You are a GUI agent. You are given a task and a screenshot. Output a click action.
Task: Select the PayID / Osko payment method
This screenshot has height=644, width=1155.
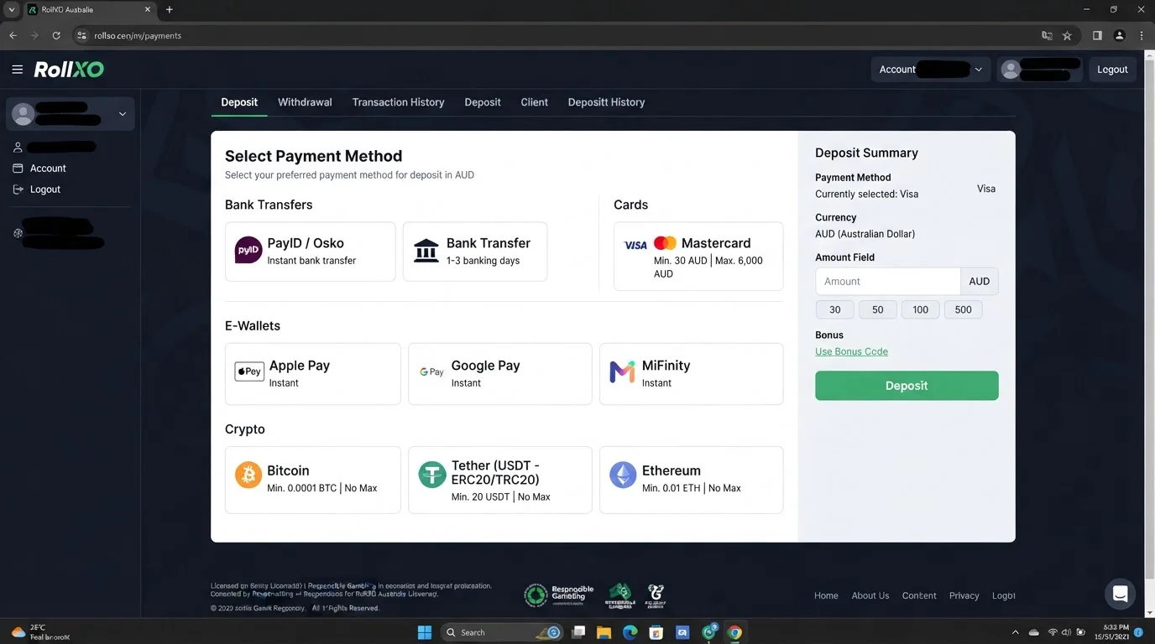(x=310, y=252)
